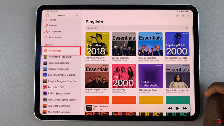Click the R&B in Spatial Audio caption
Screen dimensions: 224x126
[148, 90]
